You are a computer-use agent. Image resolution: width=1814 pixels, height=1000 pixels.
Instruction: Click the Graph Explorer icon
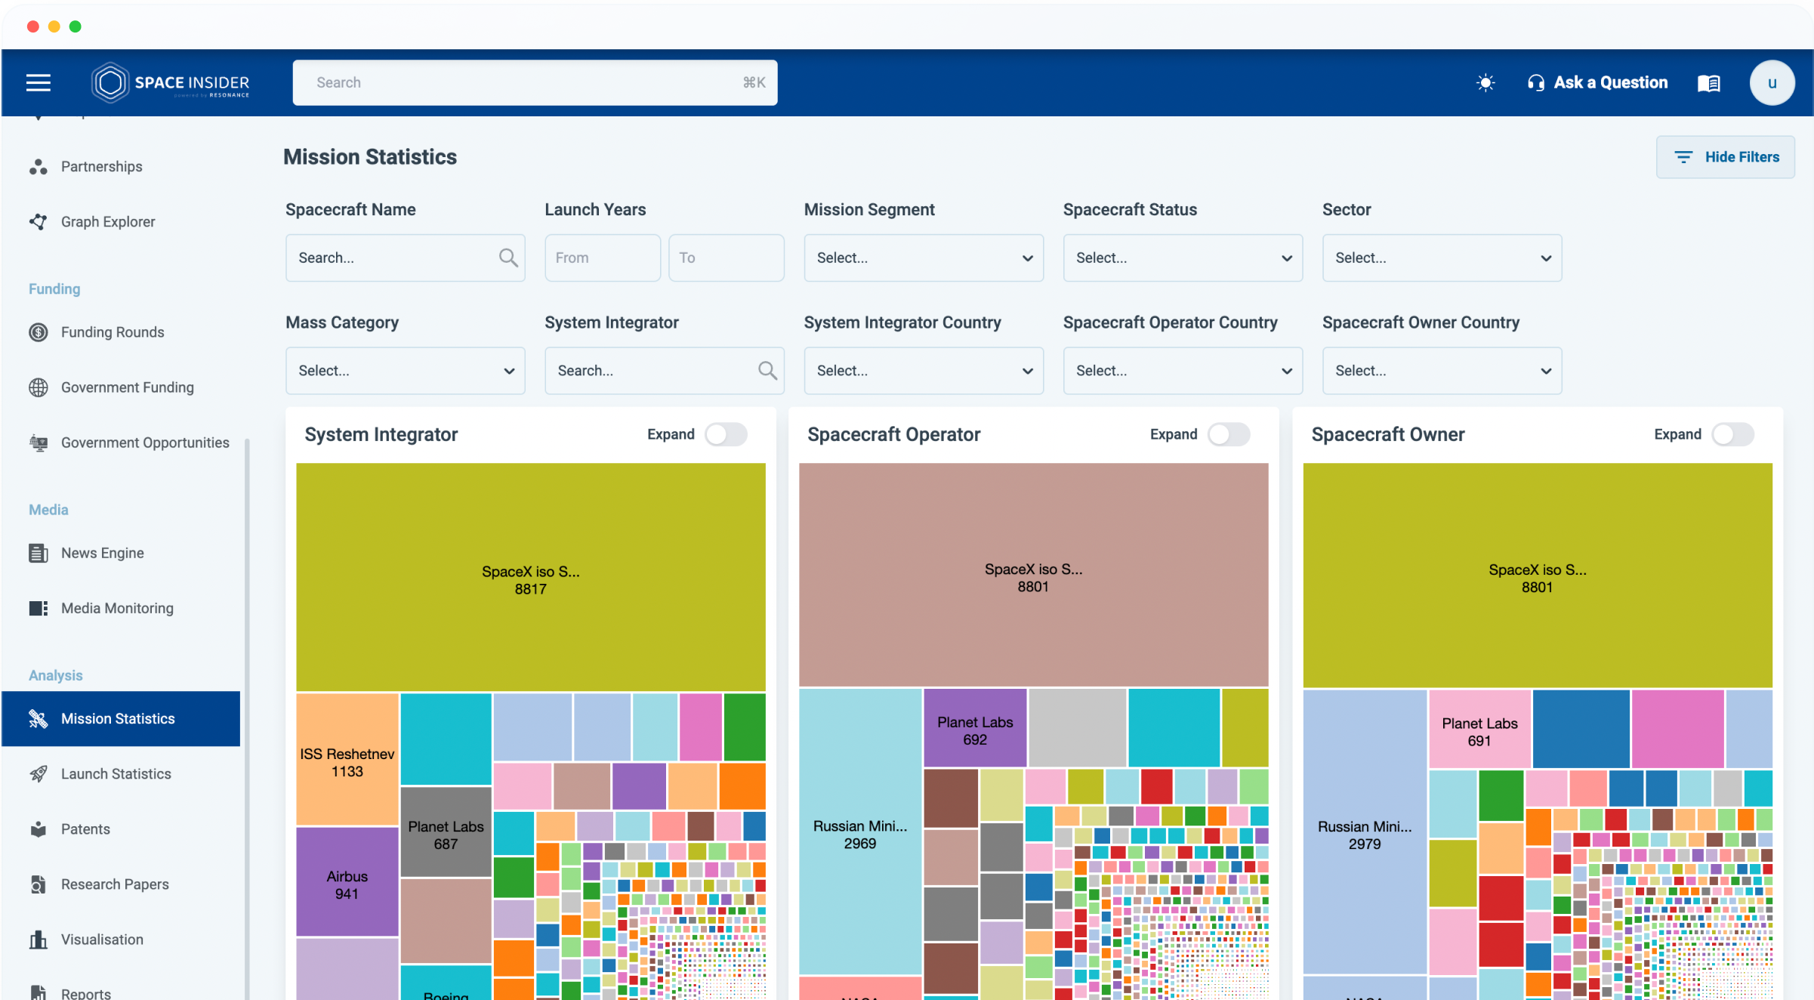click(38, 221)
